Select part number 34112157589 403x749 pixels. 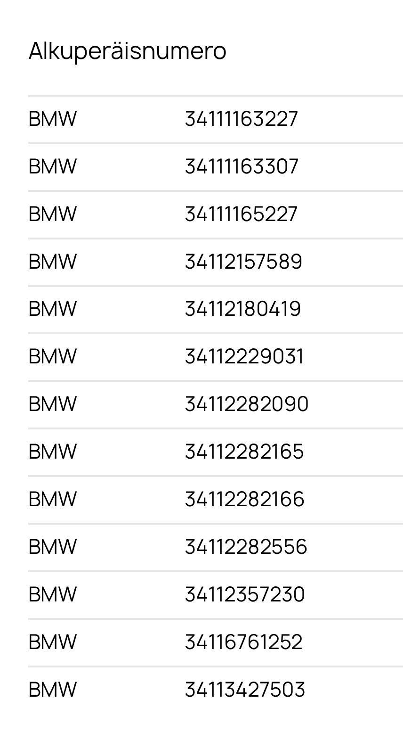(x=243, y=262)
